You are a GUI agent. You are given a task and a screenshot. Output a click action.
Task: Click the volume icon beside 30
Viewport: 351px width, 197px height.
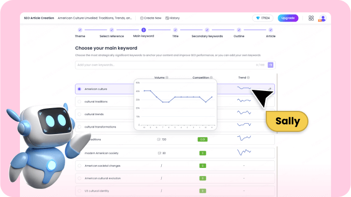coord(160,153)
